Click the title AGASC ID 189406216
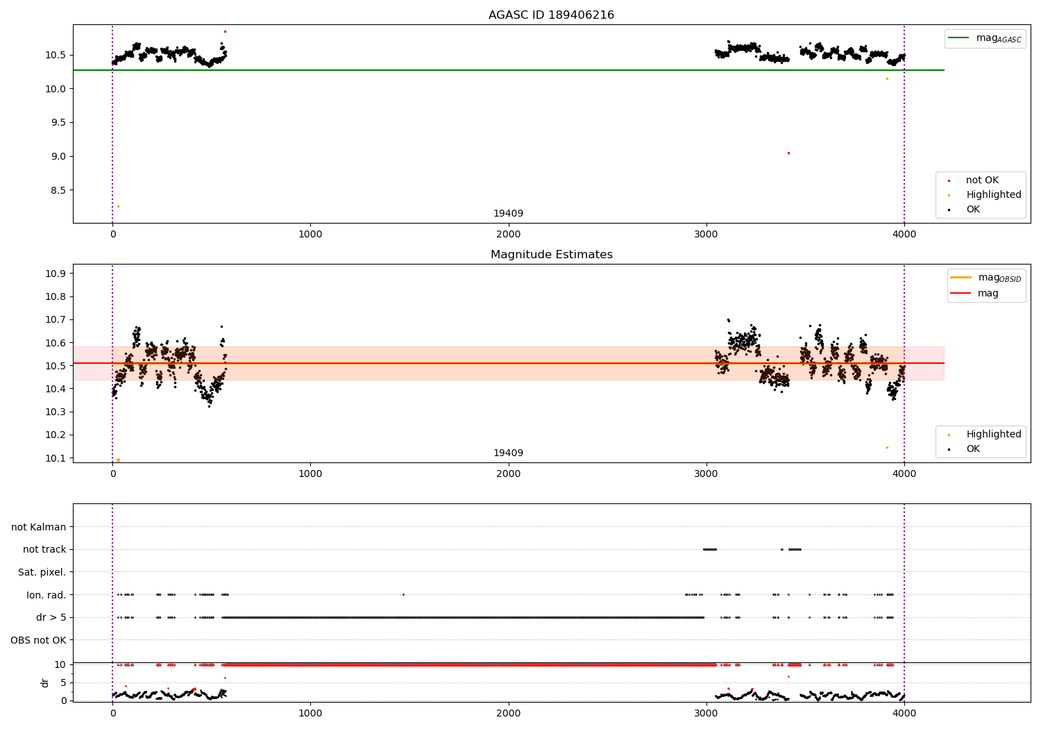The width and height of the screenshot is (1041, 729). coord(551,15)
